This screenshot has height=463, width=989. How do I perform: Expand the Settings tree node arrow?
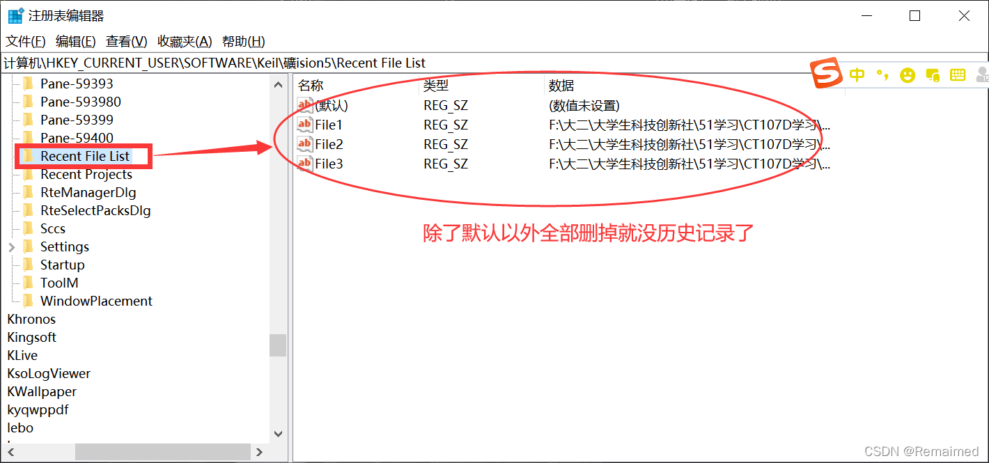click(x=12, y=246)
